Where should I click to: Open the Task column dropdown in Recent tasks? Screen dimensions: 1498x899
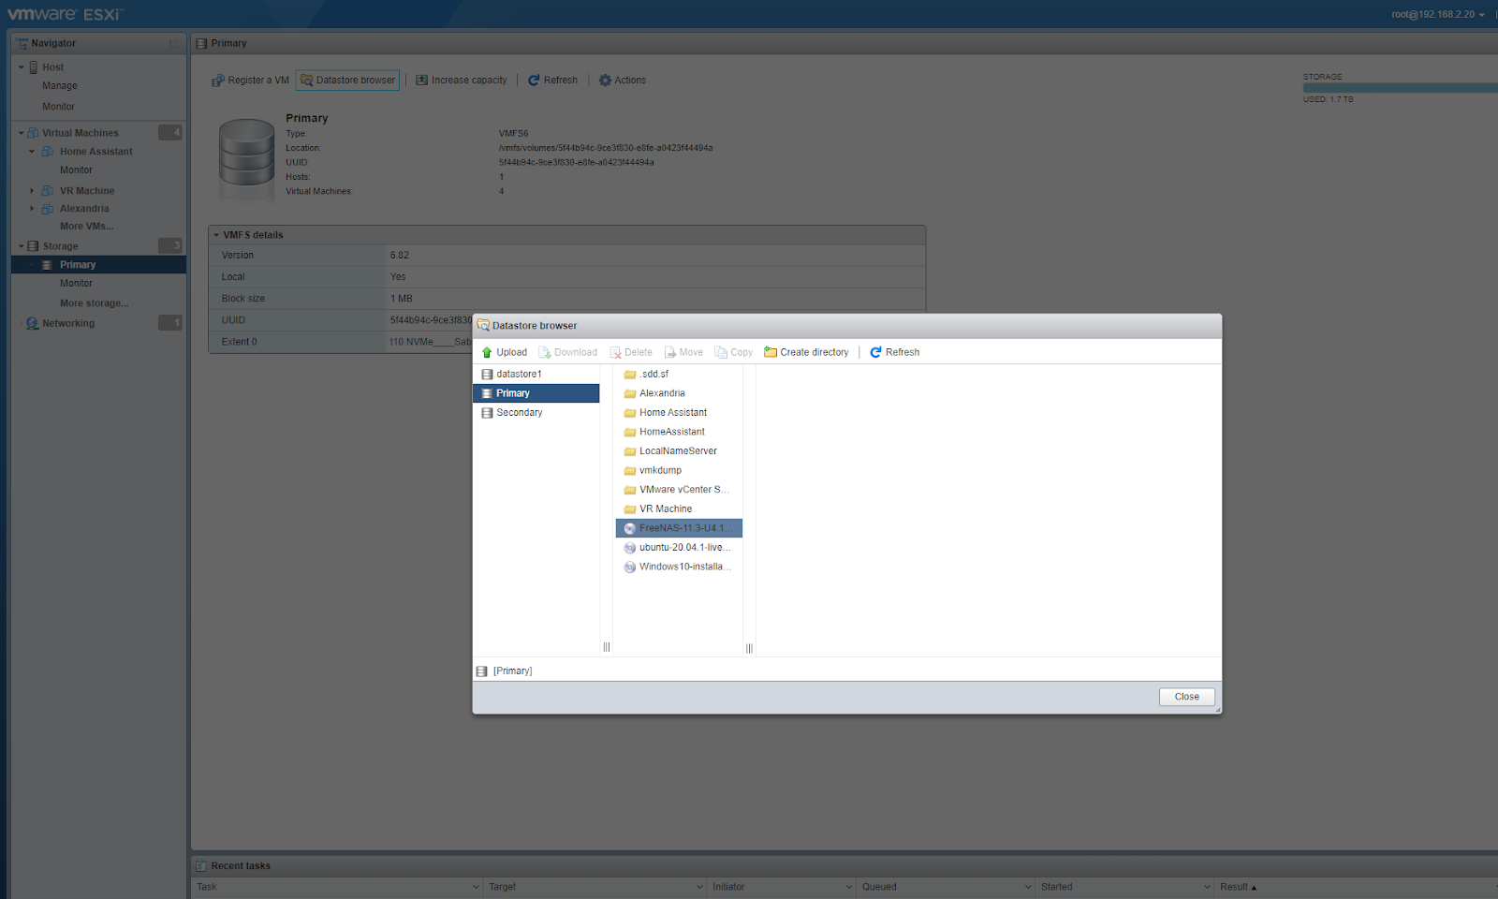click(x=476, y=888)
